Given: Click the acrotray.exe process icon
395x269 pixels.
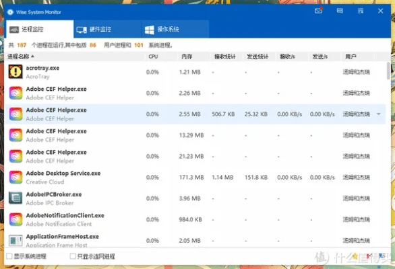Looking at the screenshot, I should tap(16, 72).
